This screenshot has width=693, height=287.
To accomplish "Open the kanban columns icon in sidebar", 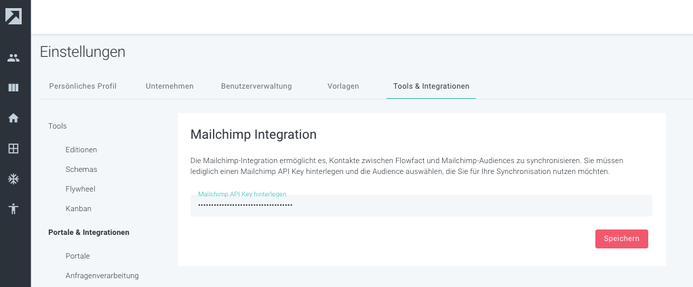I will tap(14, 87).
